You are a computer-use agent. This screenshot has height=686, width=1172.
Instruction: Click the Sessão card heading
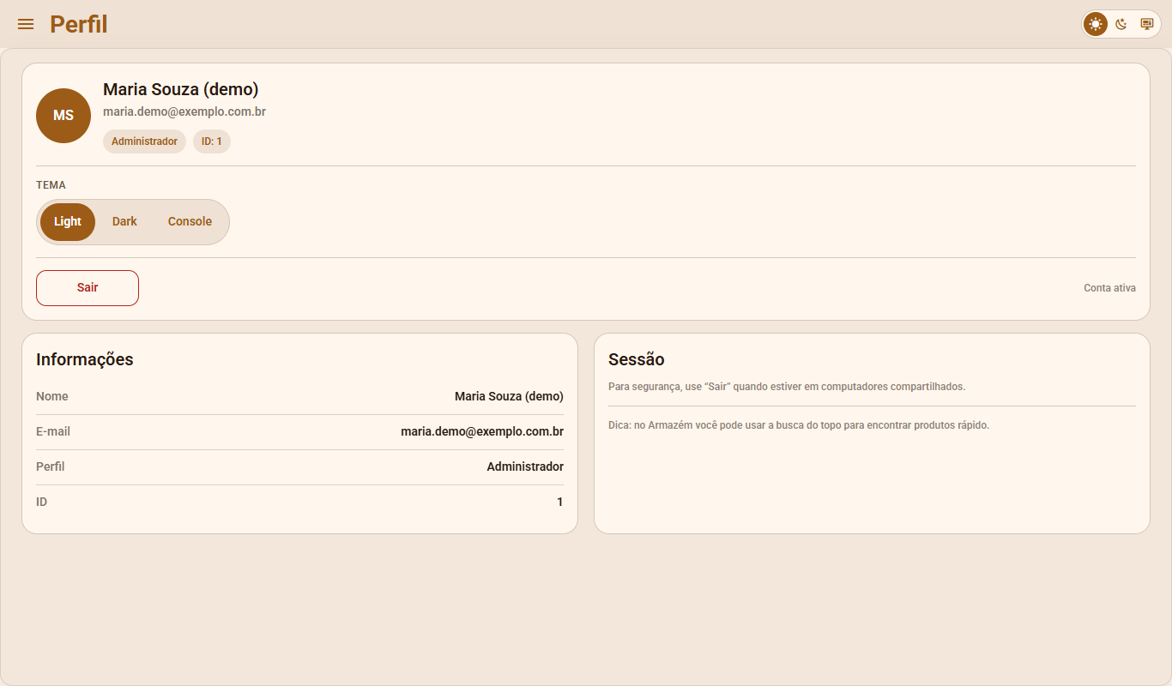(x=637, y=359)
